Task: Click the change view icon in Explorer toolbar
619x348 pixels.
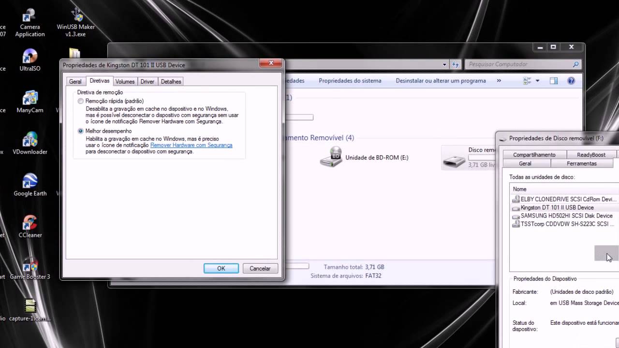Action: [x=528, y=81]
